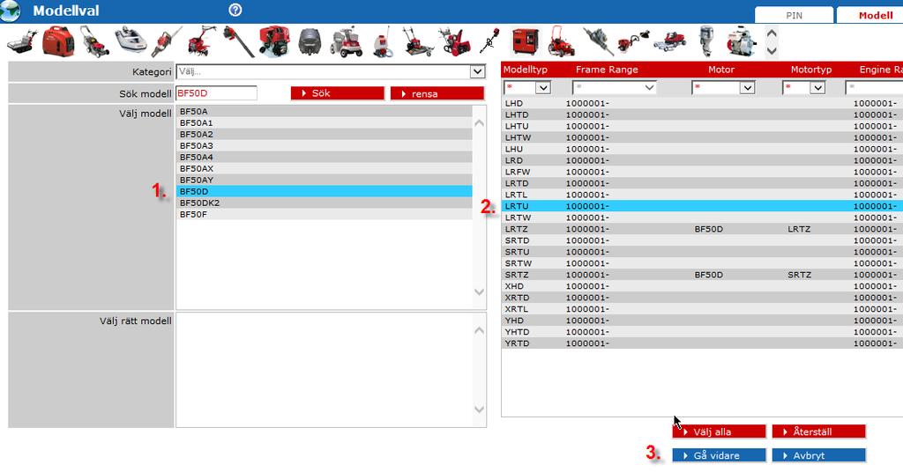Select the backpack sprayer product icon
The height and width of the screenshot is (472, 903).
382,41
